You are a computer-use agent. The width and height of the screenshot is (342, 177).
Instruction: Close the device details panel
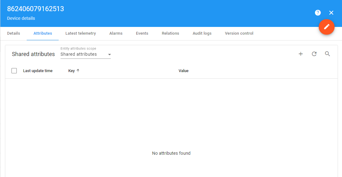click(x=331, y=13)
